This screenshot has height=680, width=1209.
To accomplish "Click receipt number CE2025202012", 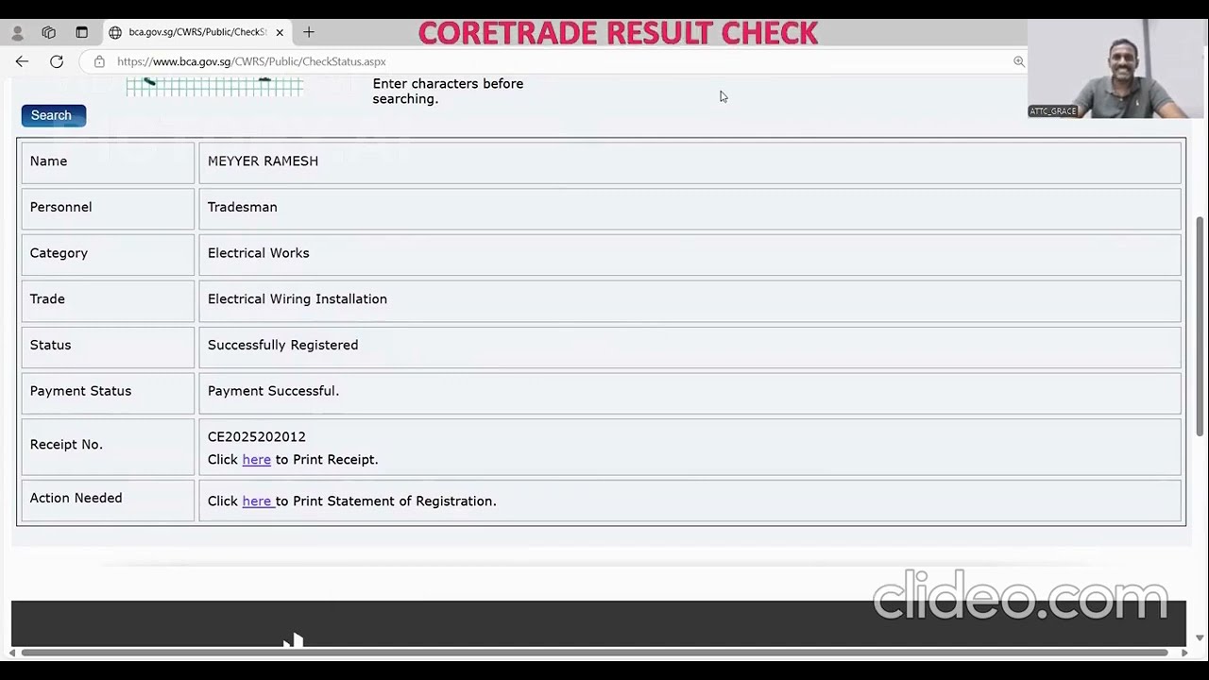I will coord(256,437).
